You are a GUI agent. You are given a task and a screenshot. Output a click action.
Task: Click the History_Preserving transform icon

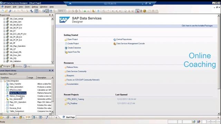pos(8,96)
